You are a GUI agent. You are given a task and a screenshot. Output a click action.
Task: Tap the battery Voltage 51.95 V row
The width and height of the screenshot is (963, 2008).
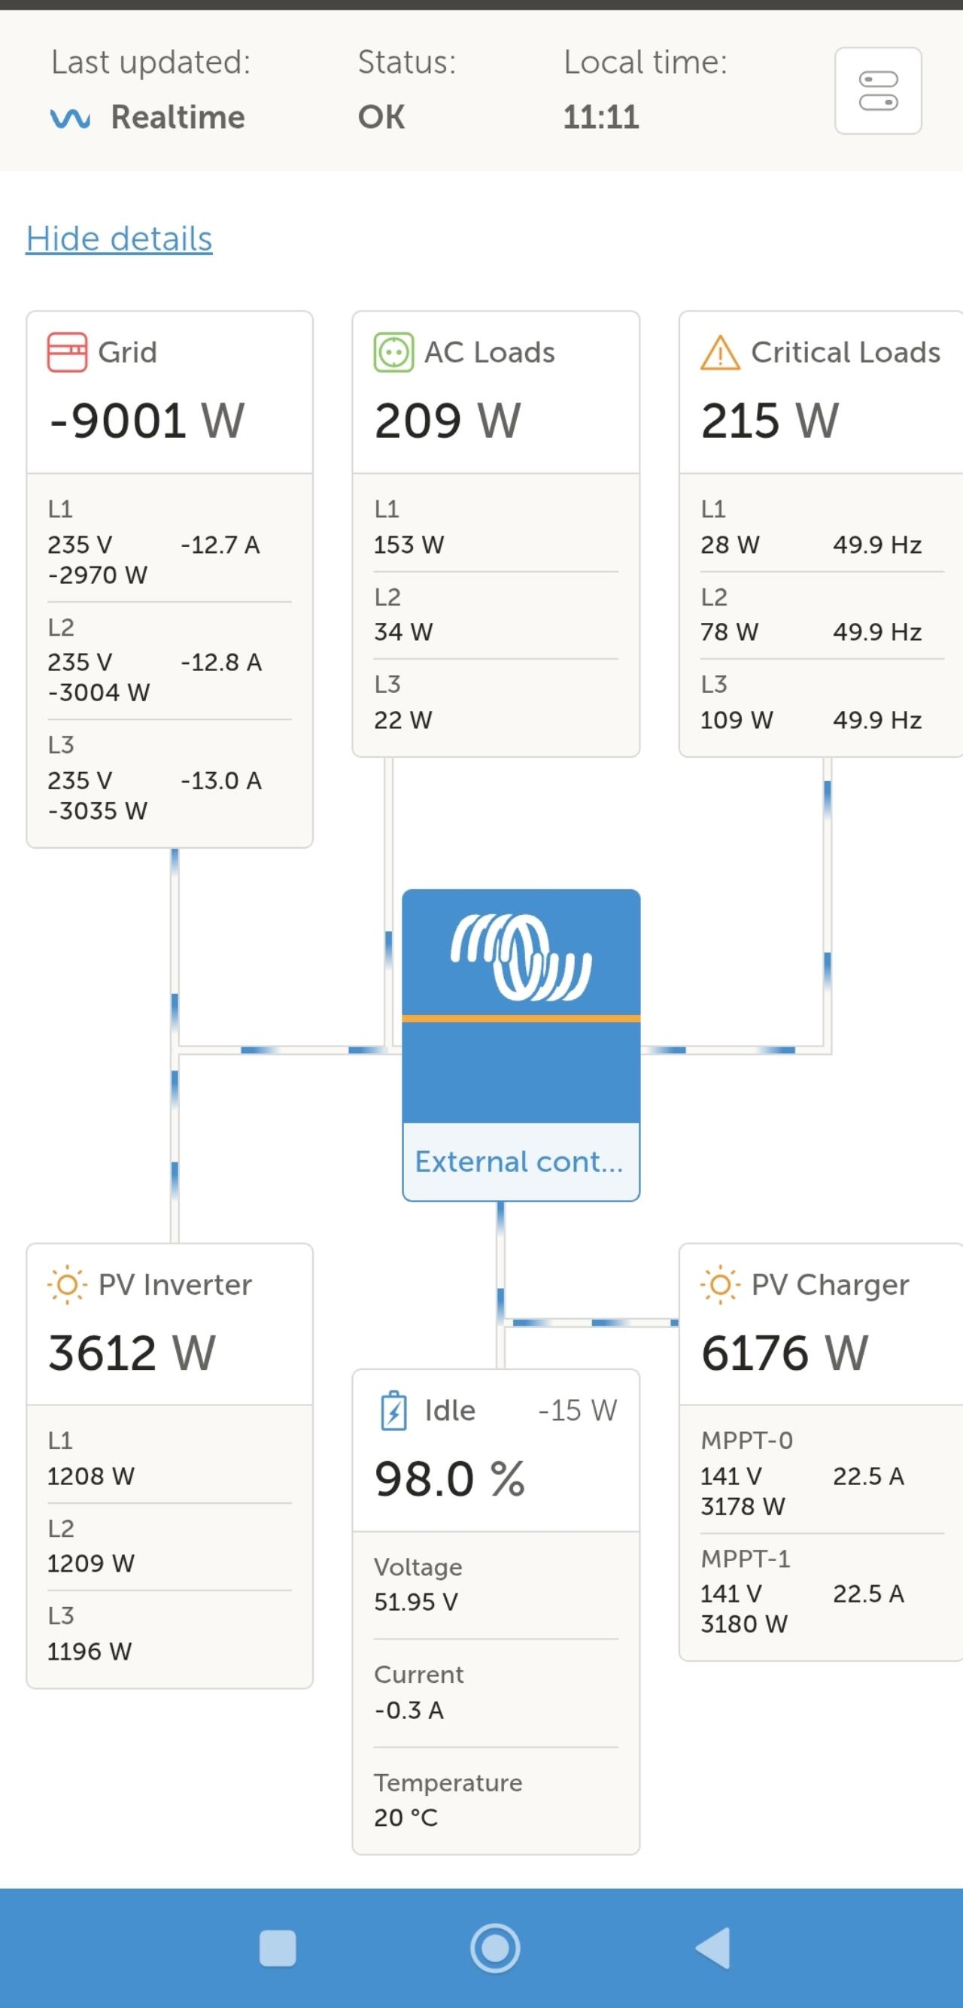(x=495, y=1584)
